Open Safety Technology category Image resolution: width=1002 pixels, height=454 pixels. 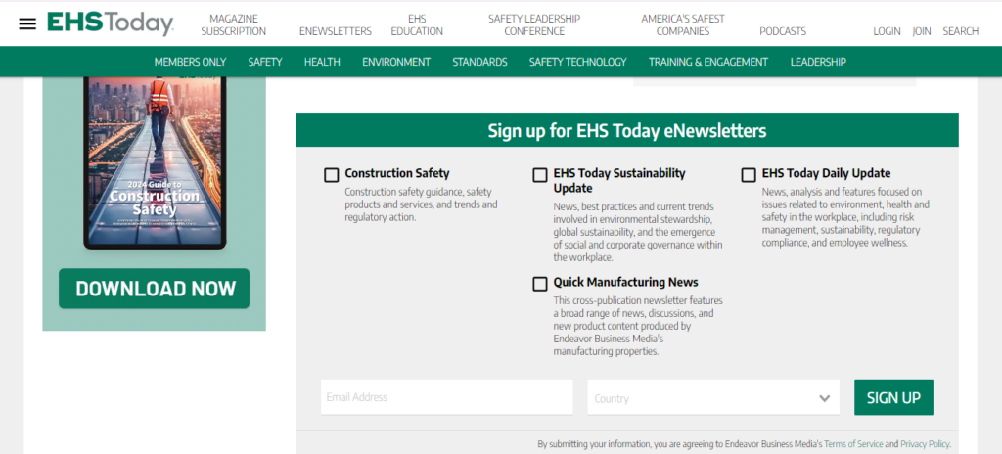(577, 62)
